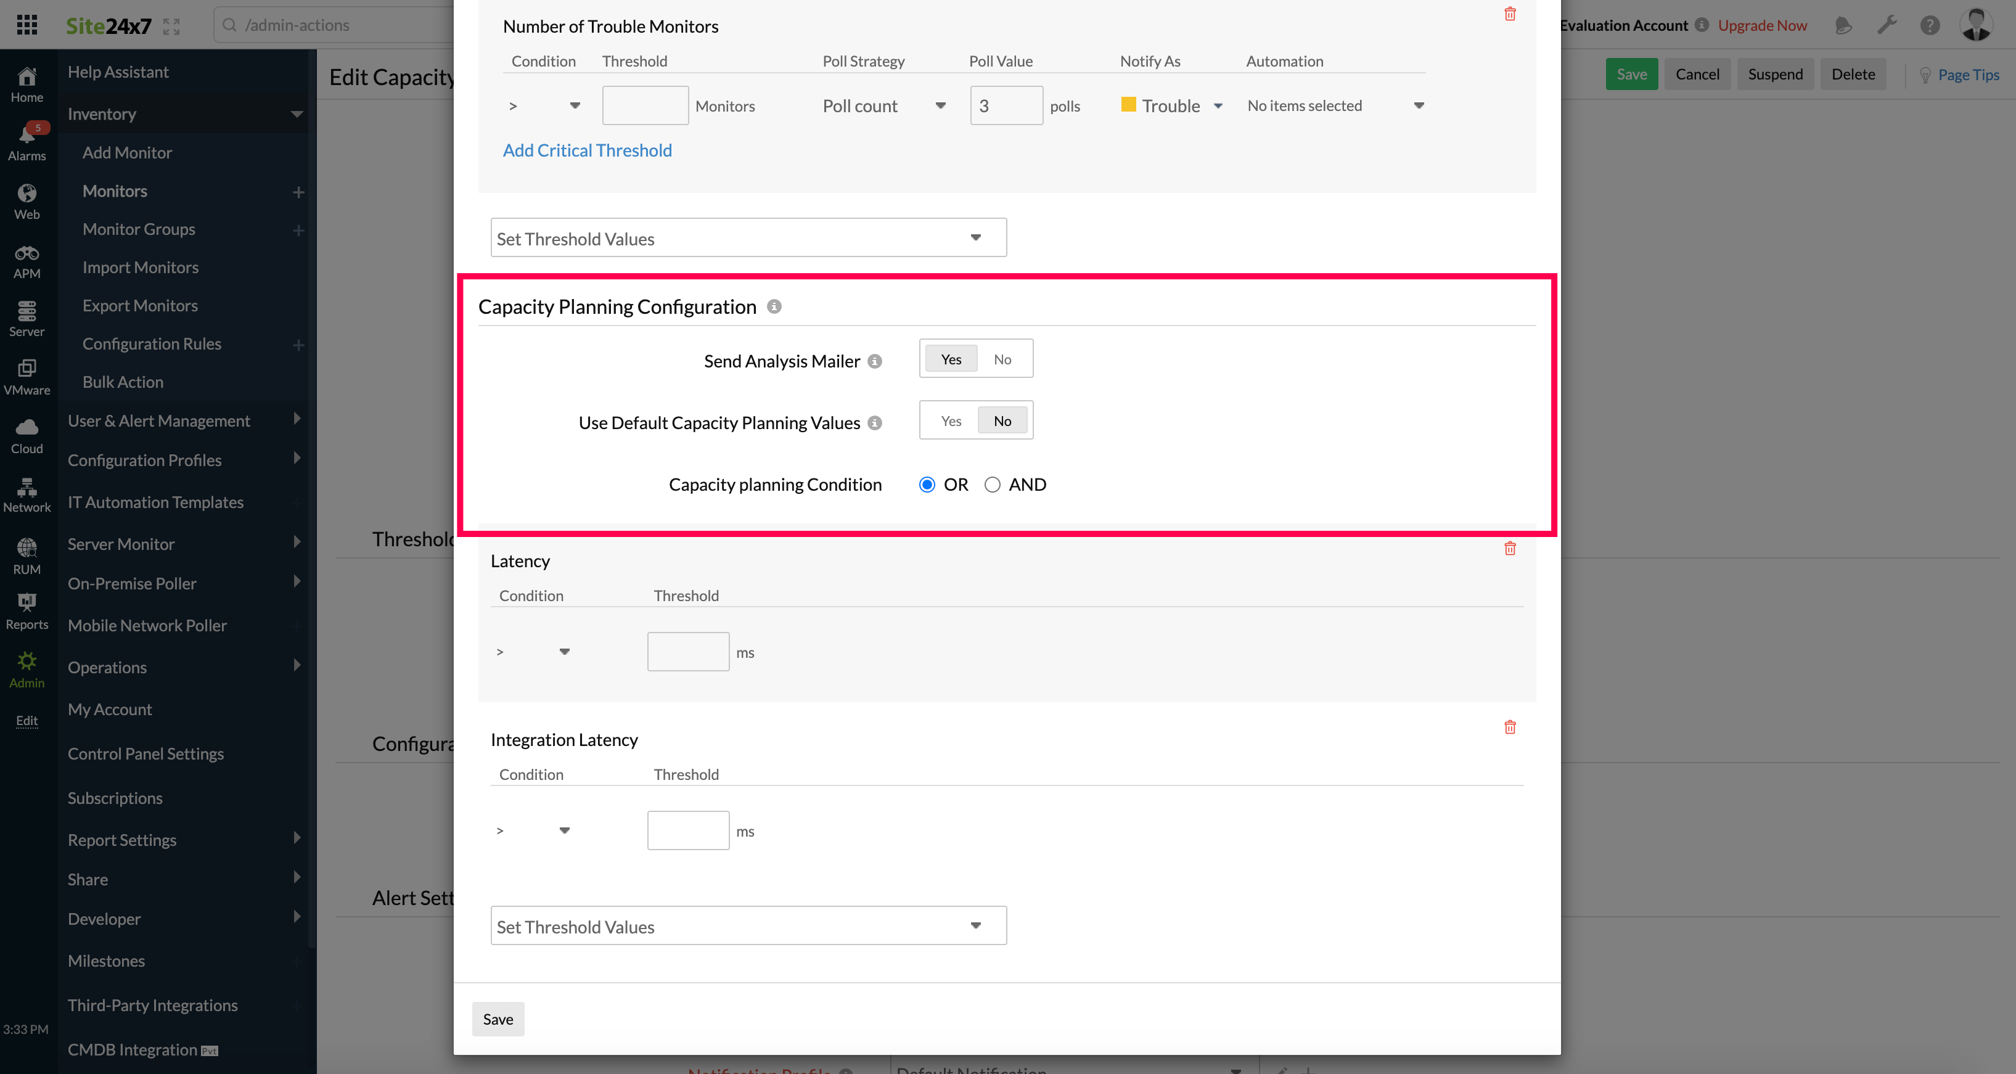The width and height of the screenshot is (2016, 1074).
Task: Save the monitor configuration
Action: [1632, 73]
